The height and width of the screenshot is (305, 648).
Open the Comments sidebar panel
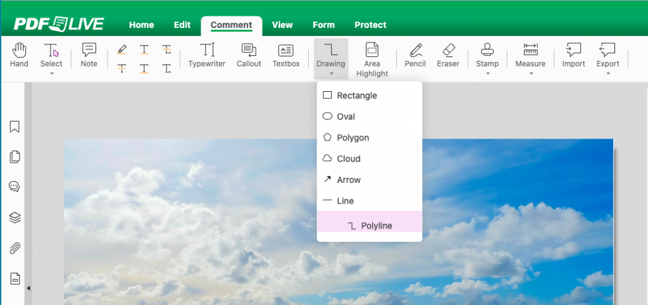15,187
